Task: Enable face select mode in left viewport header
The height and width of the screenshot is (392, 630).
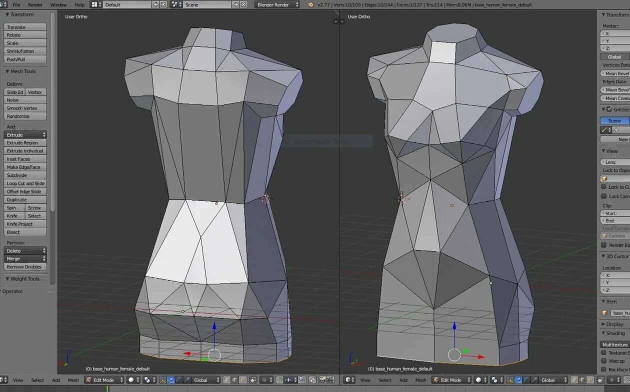Action: [243, 380]
